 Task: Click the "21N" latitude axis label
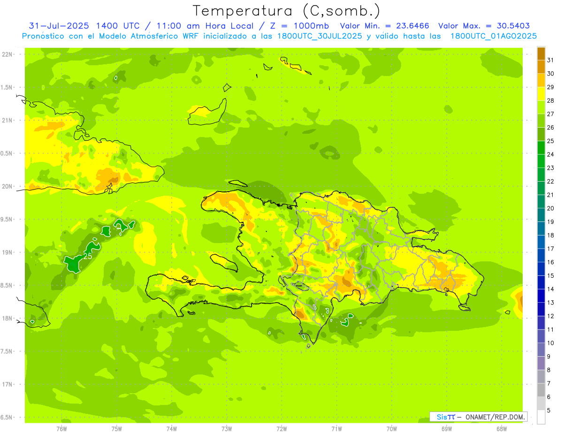pos(7,120)
